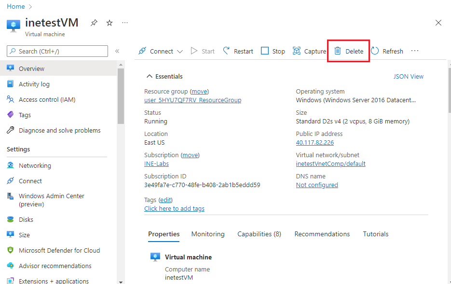The image size is (451, 284).
Task: Expand the Connect dropdown in toolbar
Action: [180, 52]
